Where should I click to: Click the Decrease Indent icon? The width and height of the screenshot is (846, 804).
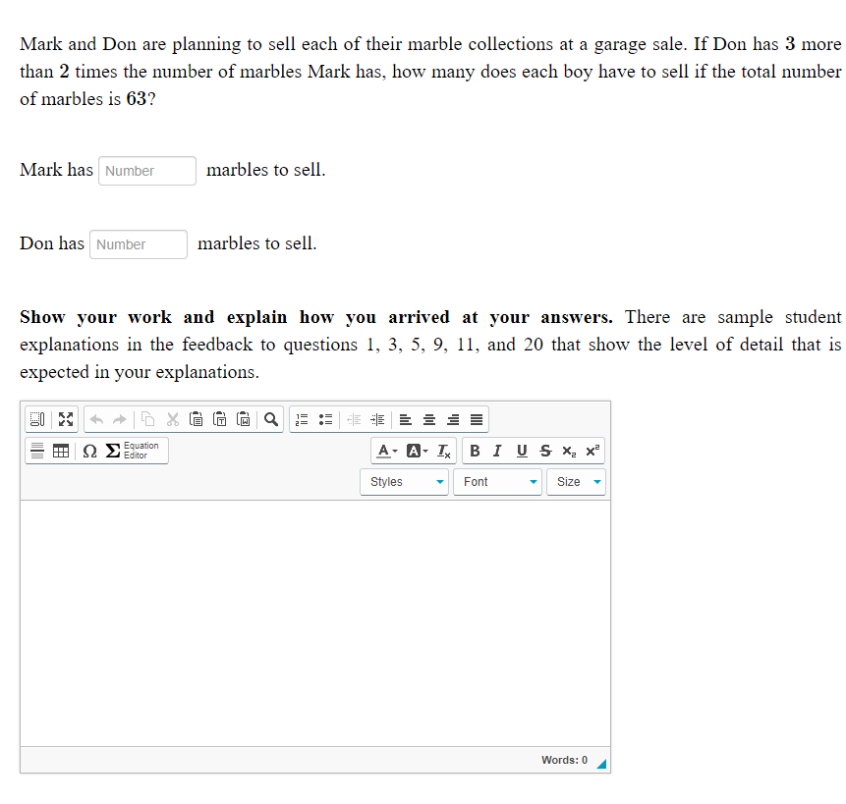coord(354,419)
